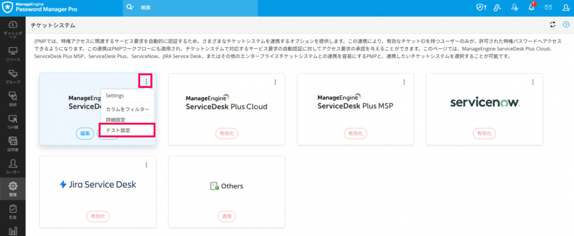574x236 pixels.
Task: Open ServiceDesk Plus MSP three-dot menu
Action: [404, 82]
